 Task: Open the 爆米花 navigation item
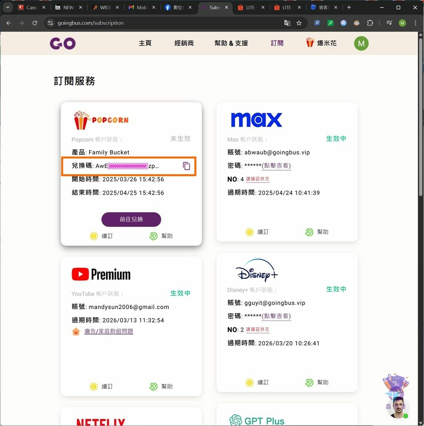pyautogui.click(x=321, y=43)
